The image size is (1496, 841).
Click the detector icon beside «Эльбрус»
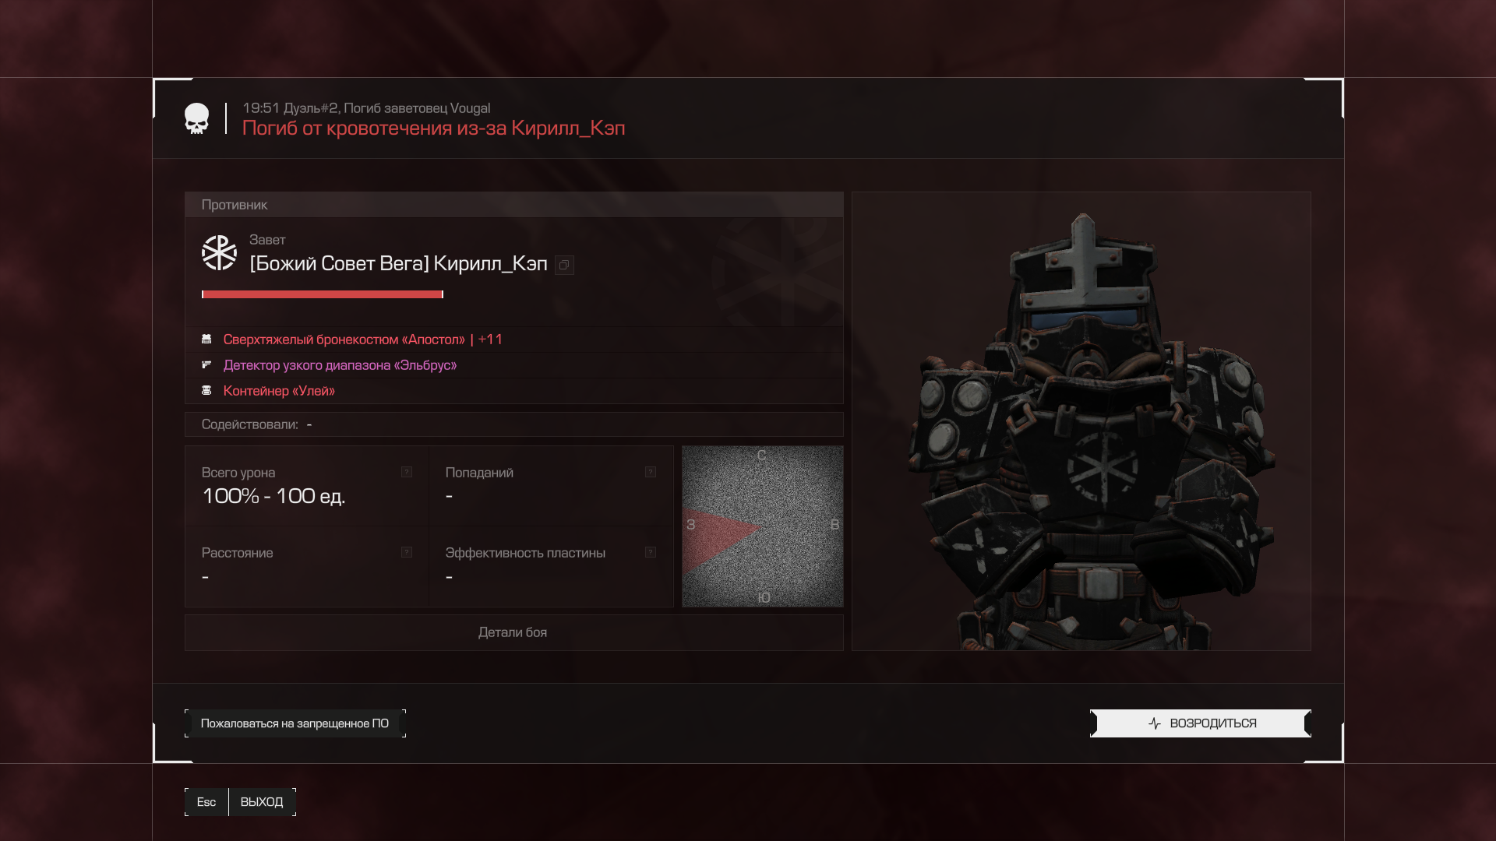[x=206, y=365]
